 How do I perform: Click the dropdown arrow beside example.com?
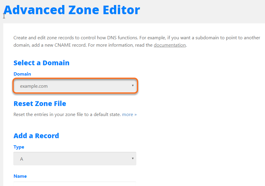click(132, 86)
